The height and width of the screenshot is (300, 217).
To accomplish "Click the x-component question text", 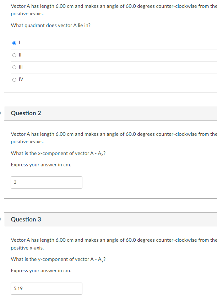I will (x=58, y=153).
